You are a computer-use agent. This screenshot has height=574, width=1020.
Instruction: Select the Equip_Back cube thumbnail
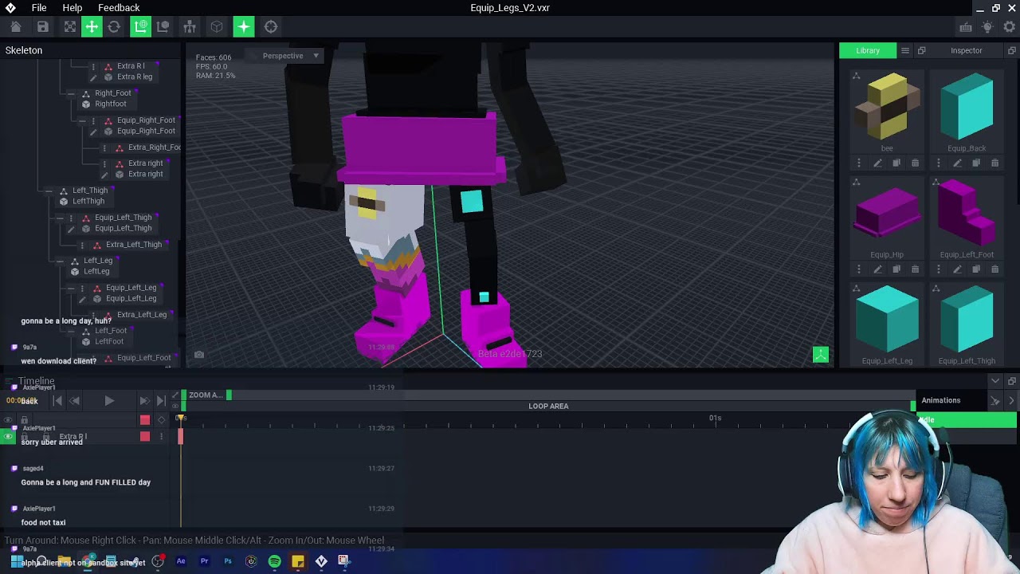[967, 107]
